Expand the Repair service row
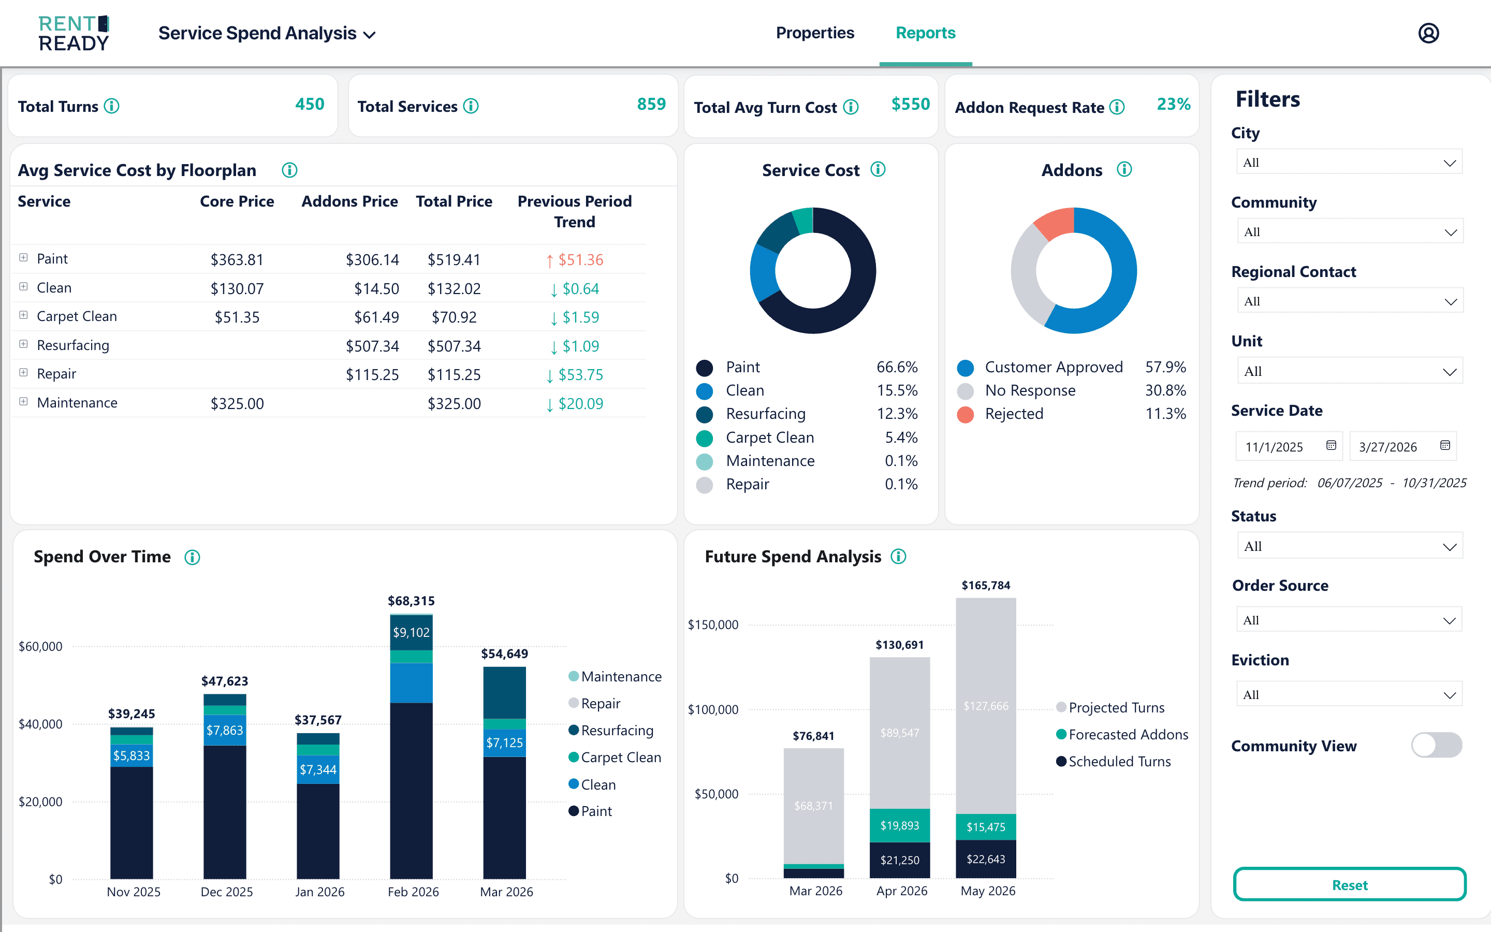1491x932 pixels. [23, 372]
